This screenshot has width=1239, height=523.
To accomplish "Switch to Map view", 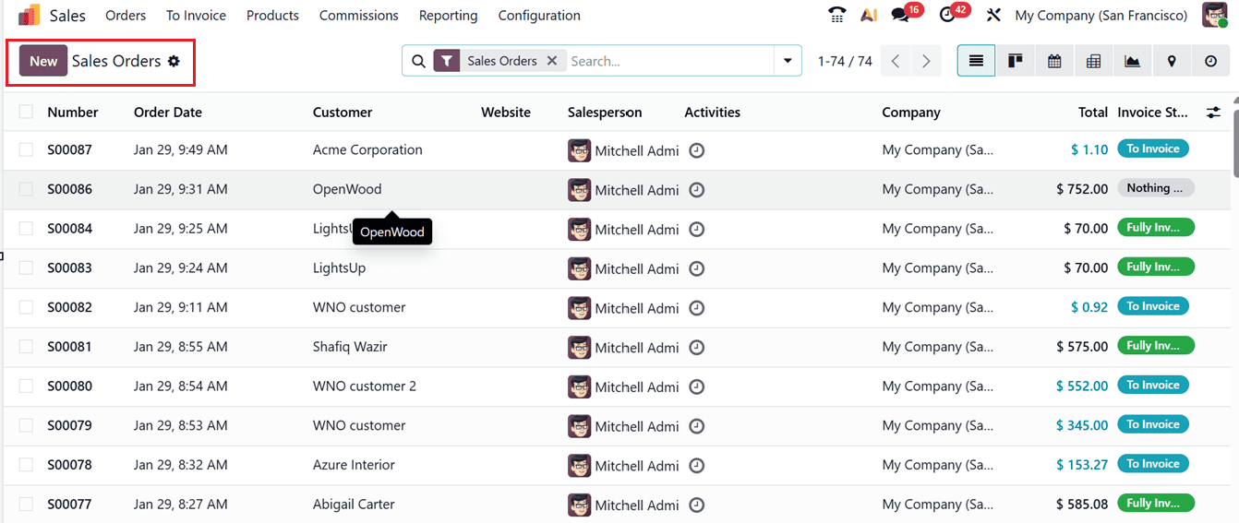I will (1172, 61).
